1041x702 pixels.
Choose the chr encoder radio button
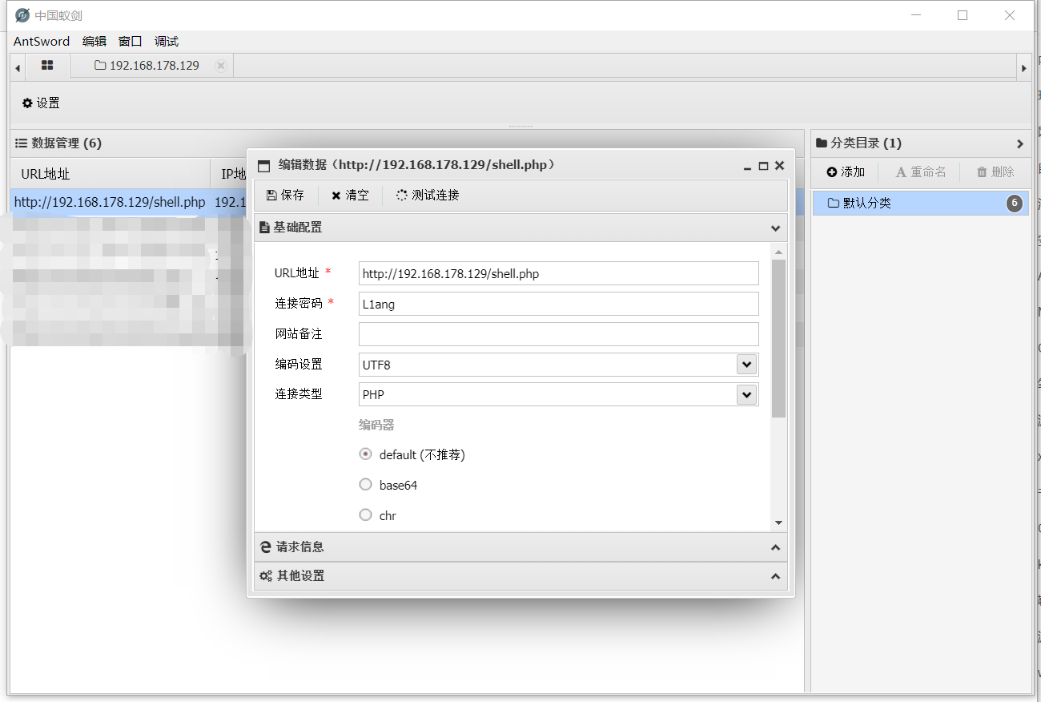tap(366, 515)
